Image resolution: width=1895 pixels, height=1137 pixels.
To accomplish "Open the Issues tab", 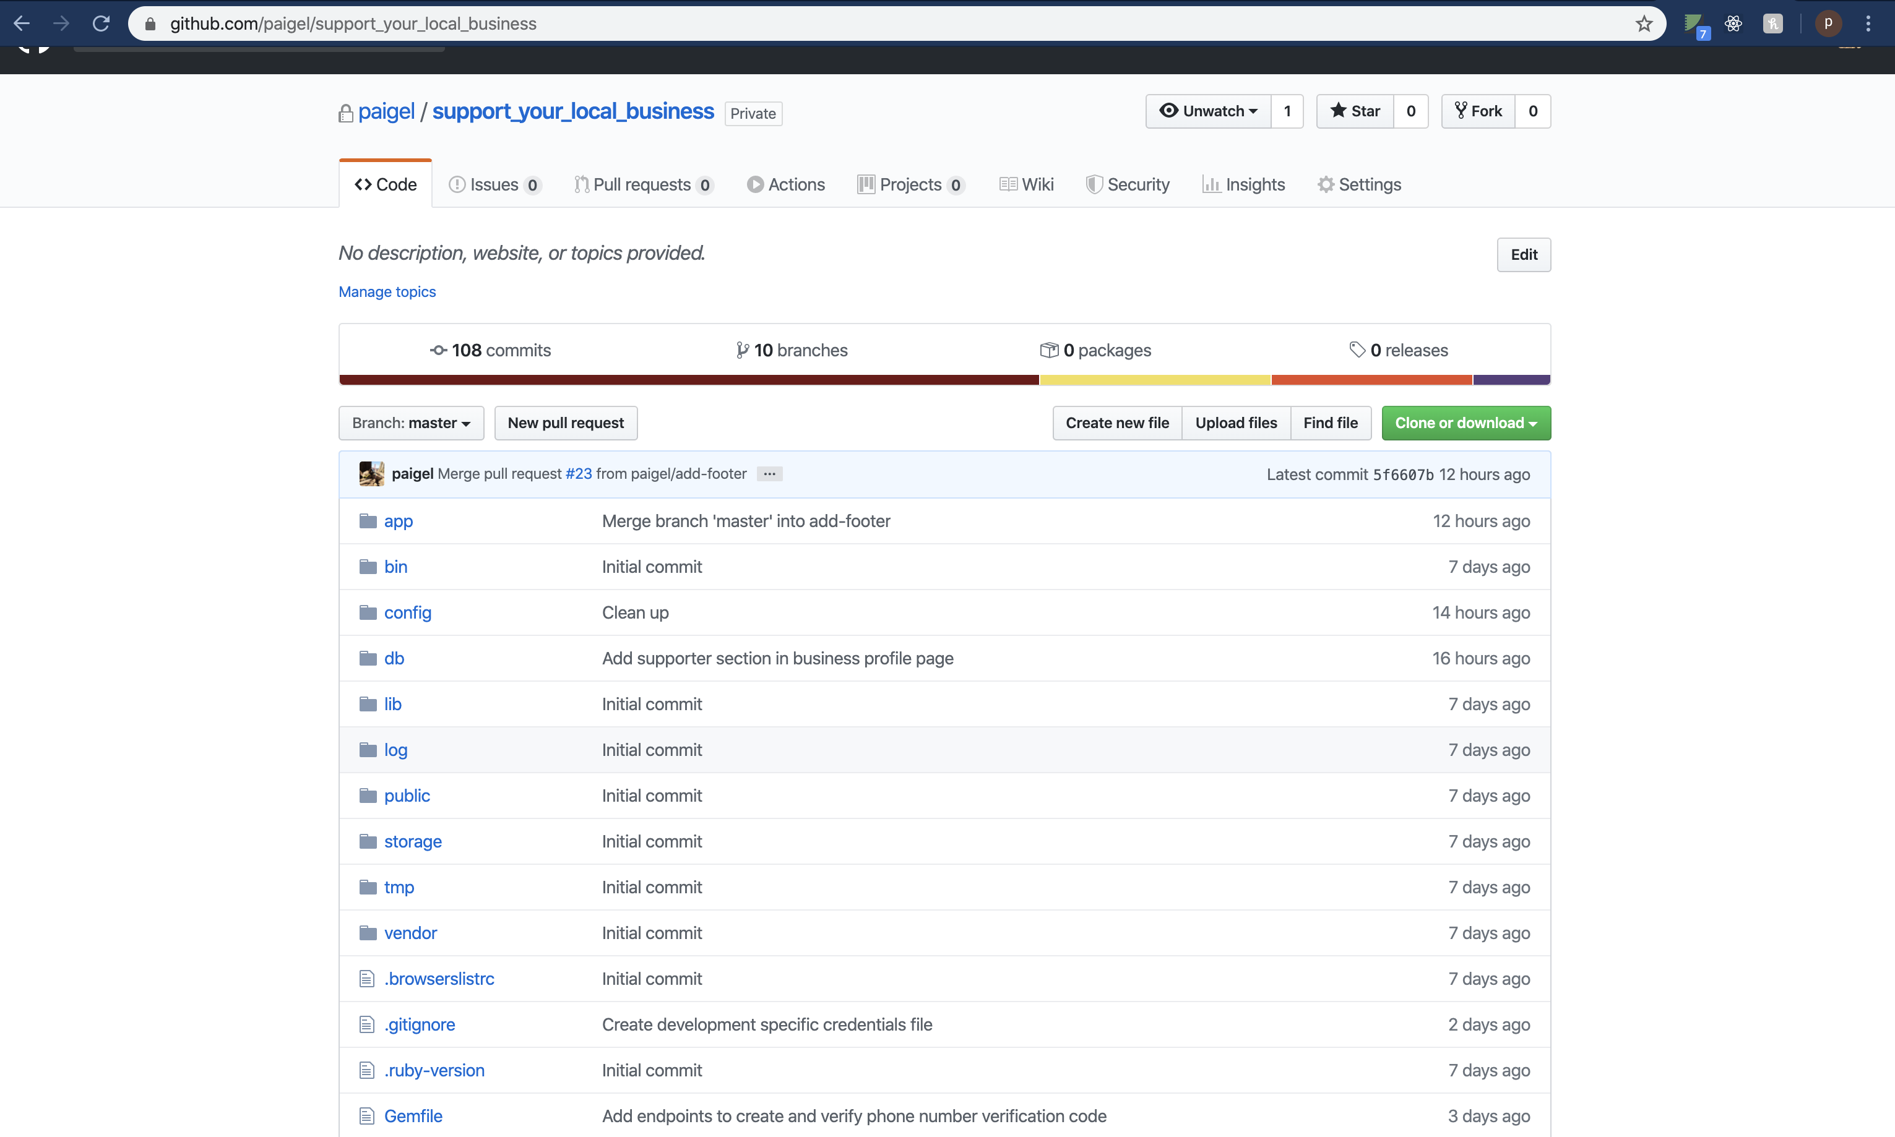I will coord(495,184).
